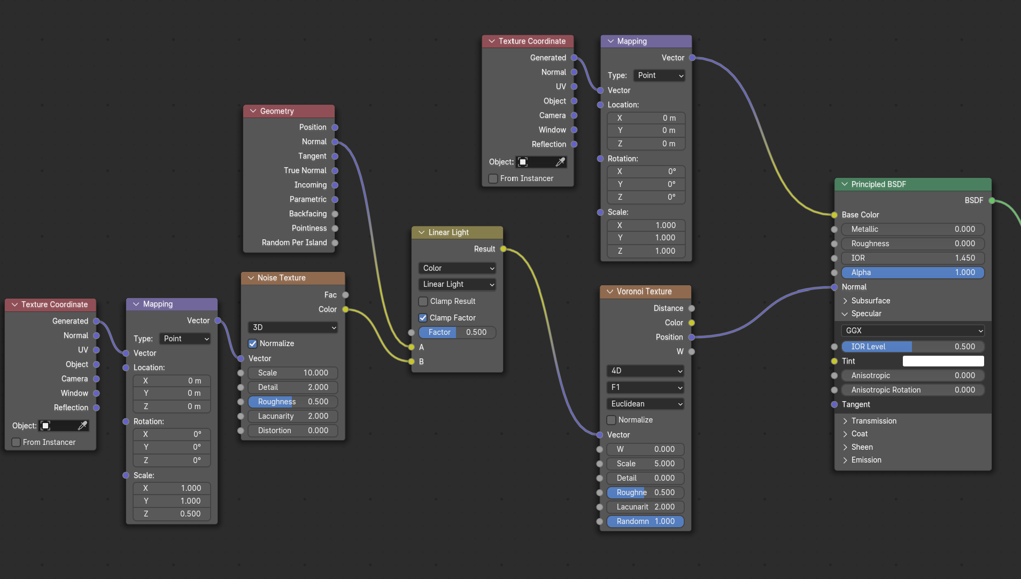Disable Normalize in the Noise Texture node
The image size is (1021, 579).
253,343
